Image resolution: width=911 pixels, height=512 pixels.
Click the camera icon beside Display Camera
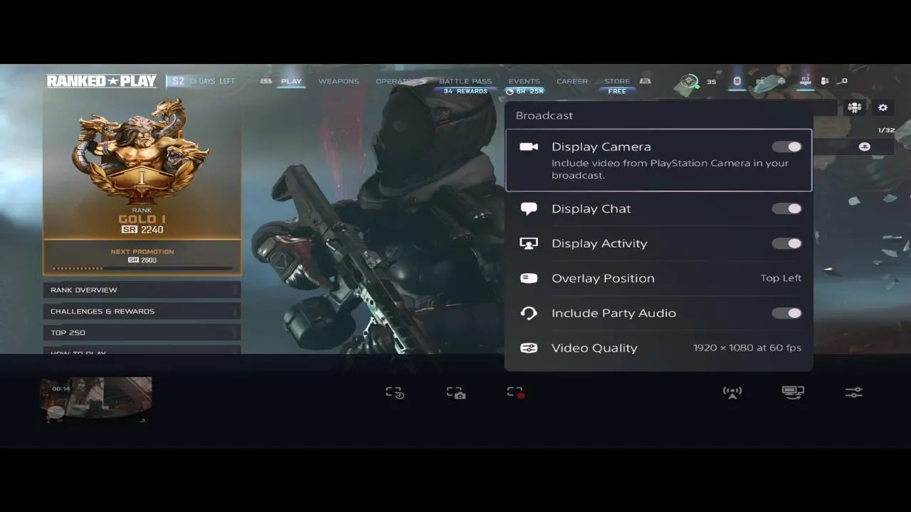pyautogui.click(x=529, y=146)
